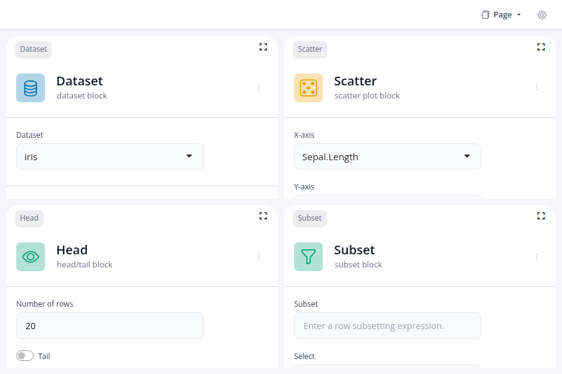Open the Scatter block options menu

click(x=537, y=88)
